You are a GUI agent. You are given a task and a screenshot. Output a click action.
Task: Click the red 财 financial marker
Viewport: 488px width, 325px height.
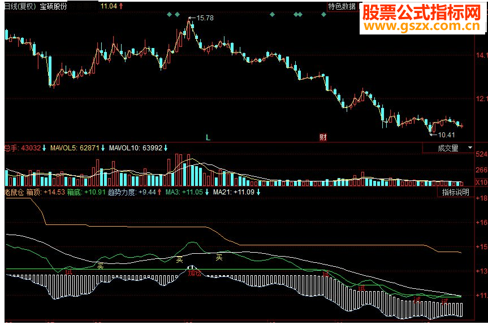coord(323,137)
